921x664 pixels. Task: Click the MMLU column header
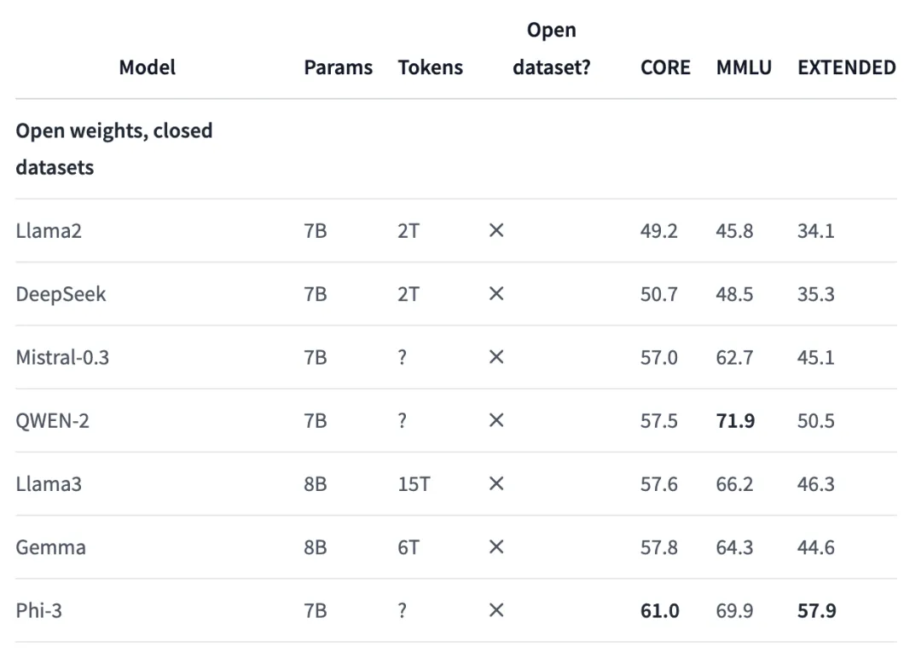(x=744, y=67)
